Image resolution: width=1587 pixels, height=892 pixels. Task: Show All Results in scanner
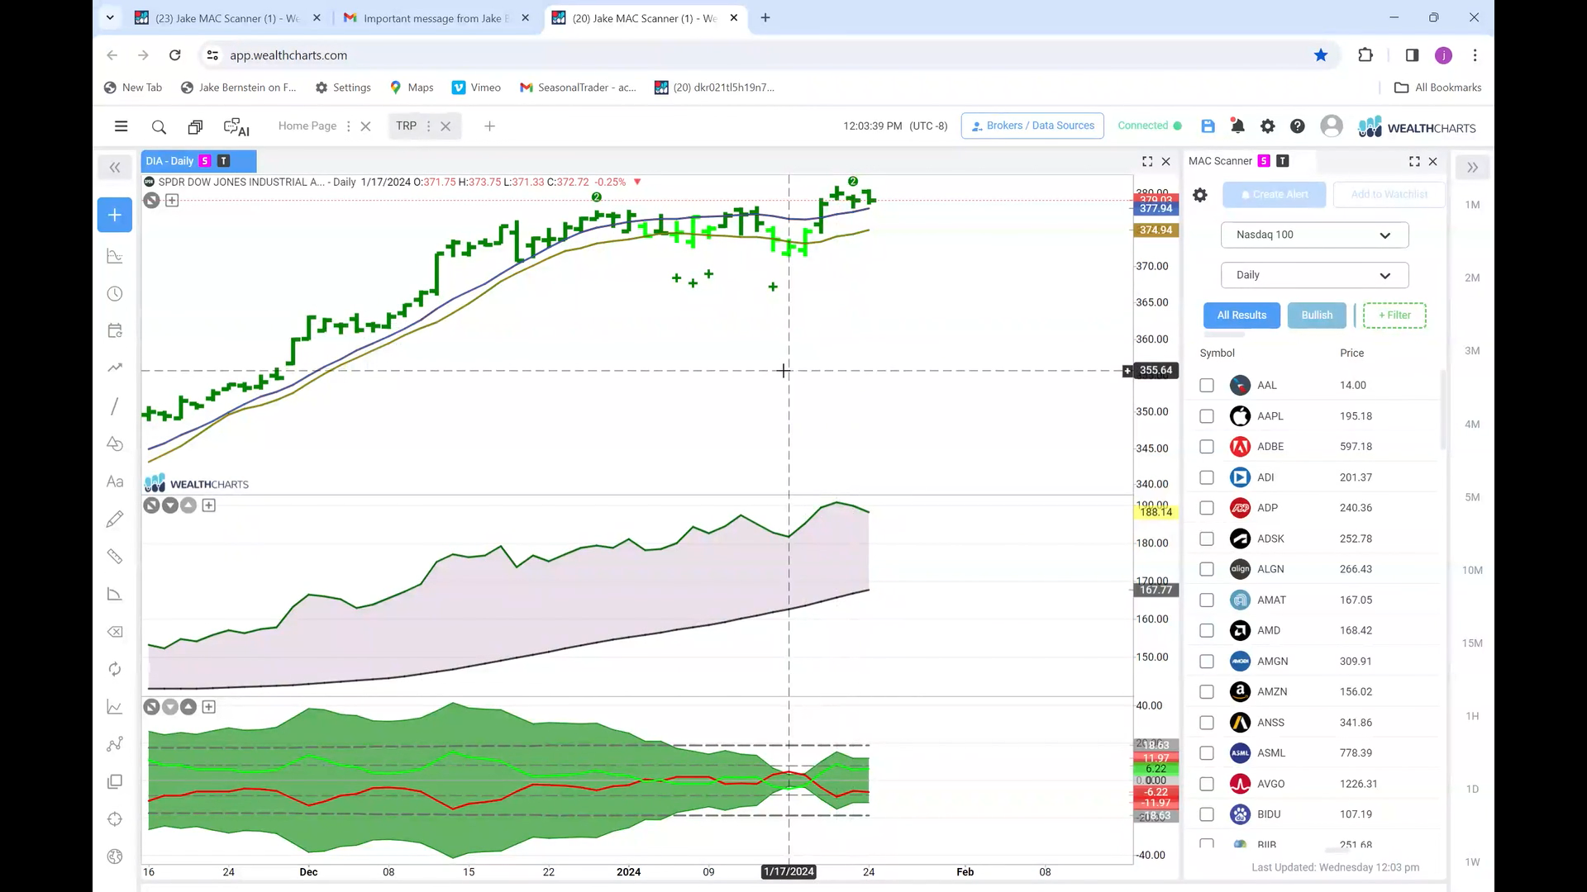point(1241,316)
